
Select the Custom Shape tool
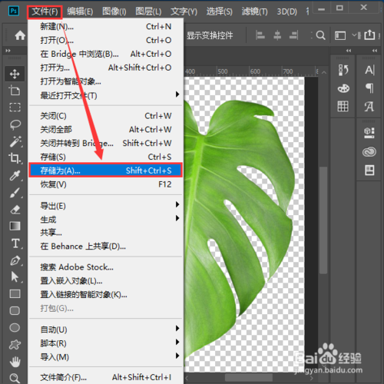15,345
